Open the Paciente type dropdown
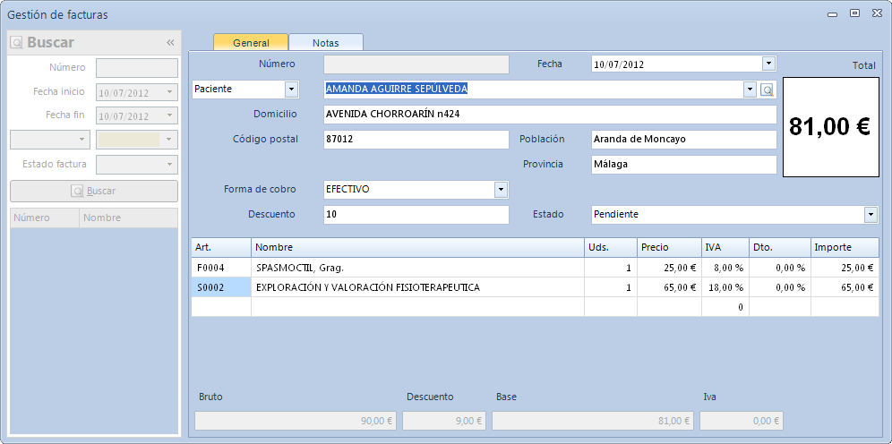 tap(291, 90)
